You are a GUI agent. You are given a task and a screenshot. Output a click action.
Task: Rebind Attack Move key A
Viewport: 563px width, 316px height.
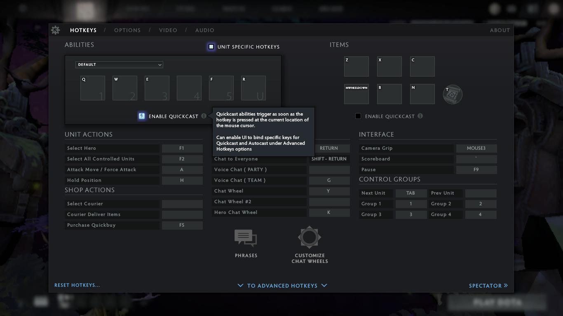tap(182, 170)
